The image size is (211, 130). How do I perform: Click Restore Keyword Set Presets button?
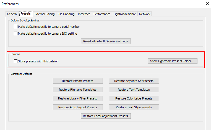coord(134,81)
